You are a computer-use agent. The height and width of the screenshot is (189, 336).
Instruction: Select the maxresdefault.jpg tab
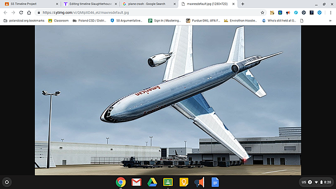[207, 4]
